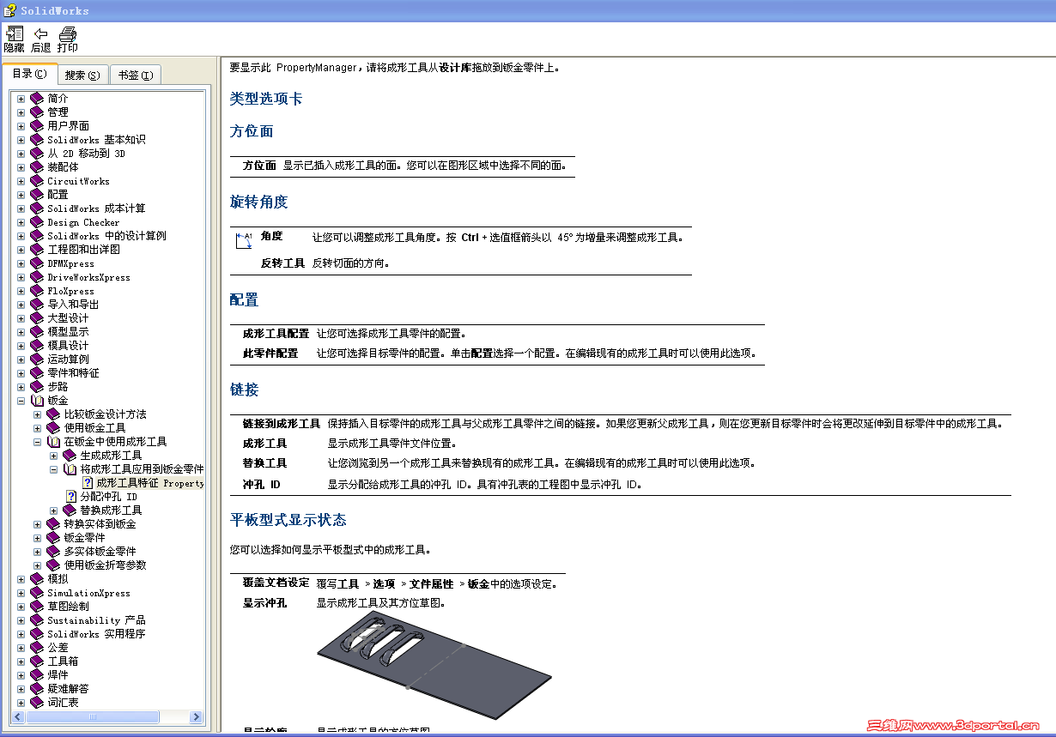Open the 疑难解答 topic
Screen dimensions: 1056x737
click(68, 689)
